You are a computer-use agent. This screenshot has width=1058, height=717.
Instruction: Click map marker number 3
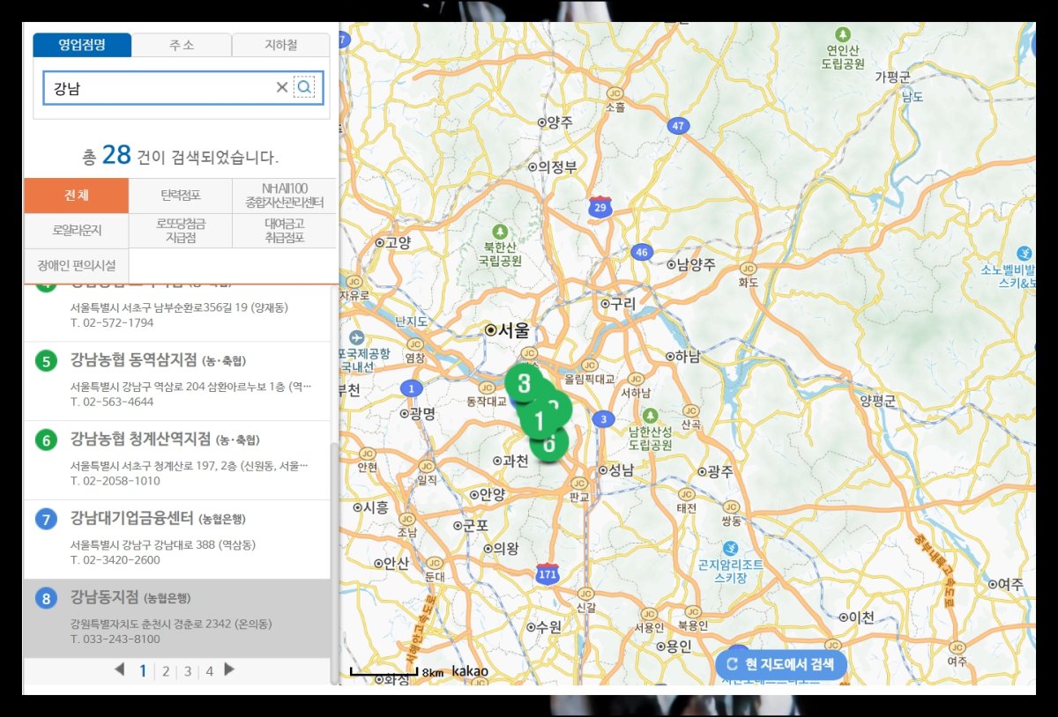524,384
